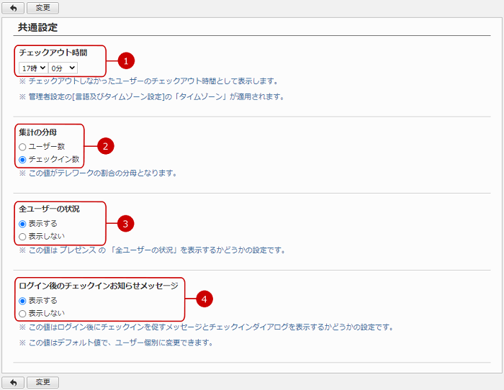The height and width of the screenshot is (390, 504).
Task: Click red marker number 4
Action: (205, 299)
